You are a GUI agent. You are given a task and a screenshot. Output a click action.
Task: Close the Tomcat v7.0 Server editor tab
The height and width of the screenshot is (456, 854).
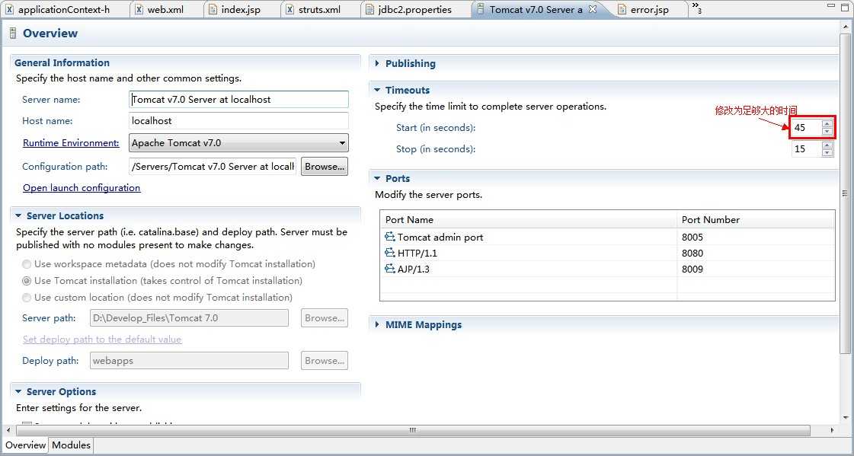pos(593,9)
